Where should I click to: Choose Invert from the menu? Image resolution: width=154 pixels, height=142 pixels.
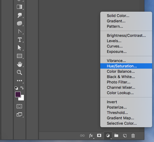point(126,102)
